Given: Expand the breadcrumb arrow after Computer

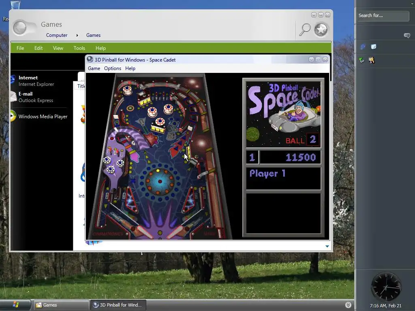Looking at the screenshot, I should pos(77,35).
